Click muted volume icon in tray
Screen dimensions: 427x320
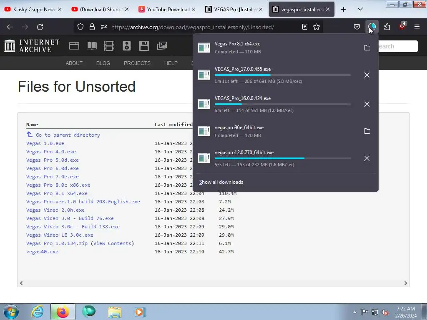(x=385, y=312)
